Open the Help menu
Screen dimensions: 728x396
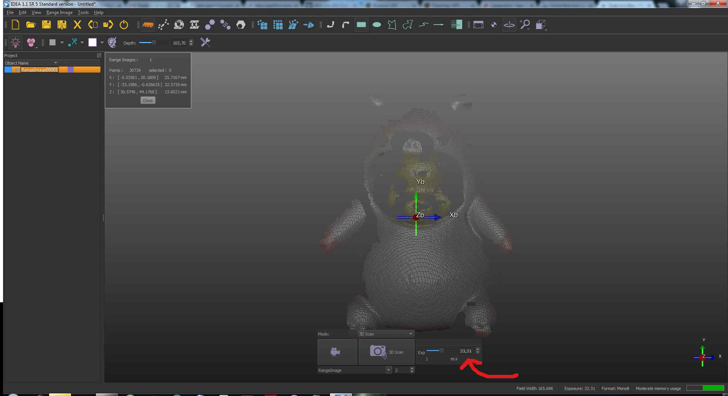(x=99, y=12)
